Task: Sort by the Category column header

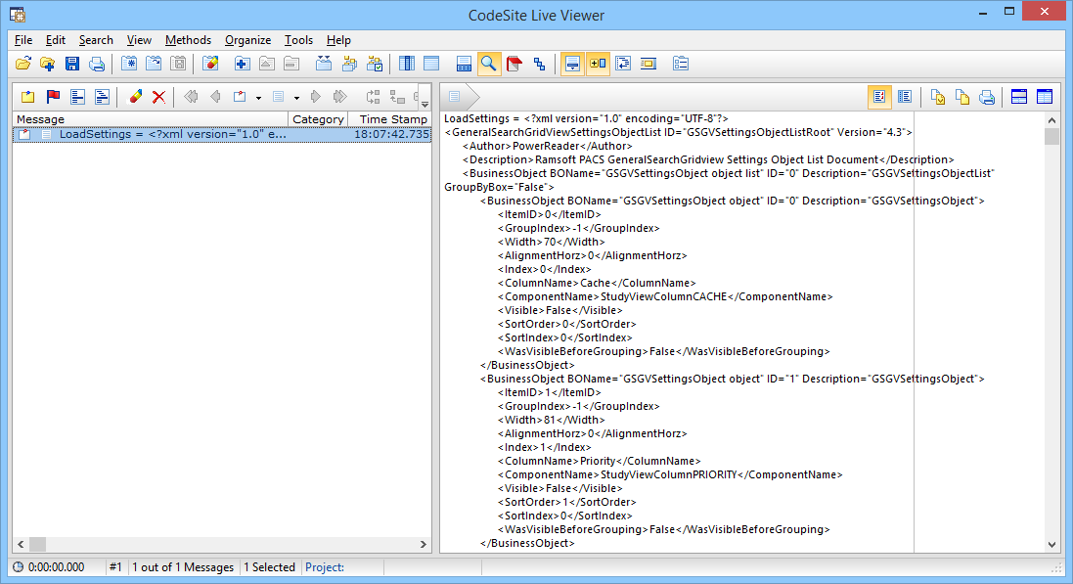Action: click(x=318, y=119)
